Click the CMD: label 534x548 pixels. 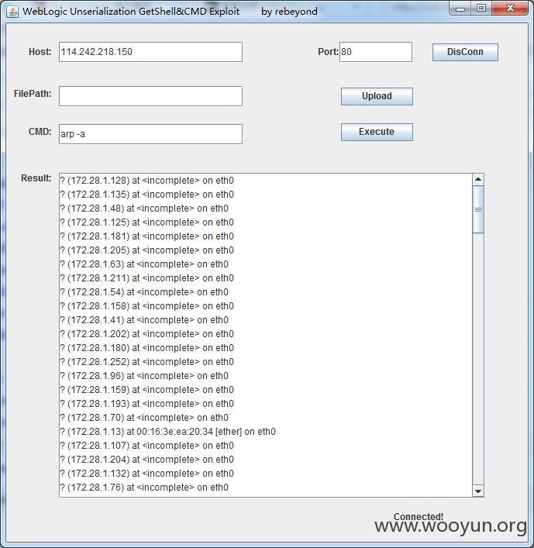click(x=40, y=132)
